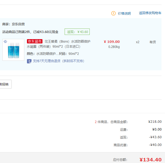
Task: Open the 花王碧柔 Biore product title link
Action: pos(58,44)
